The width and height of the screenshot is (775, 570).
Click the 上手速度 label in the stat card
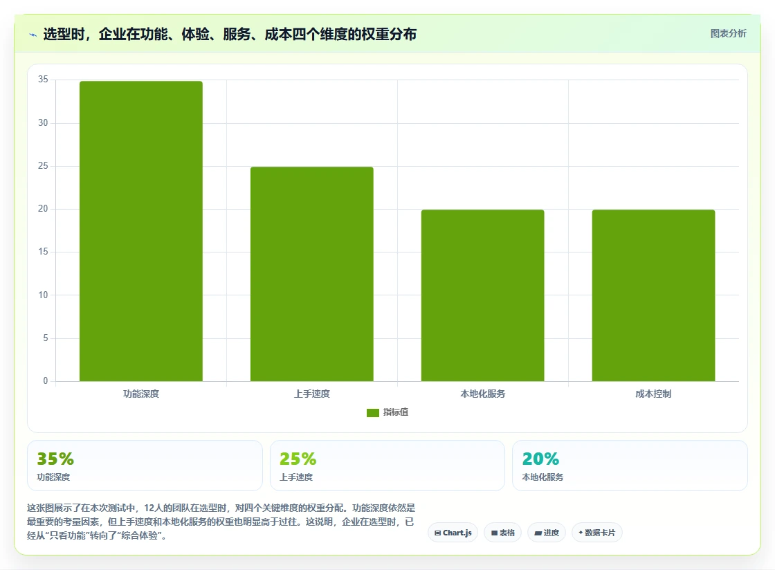click(x=296, y=477)
